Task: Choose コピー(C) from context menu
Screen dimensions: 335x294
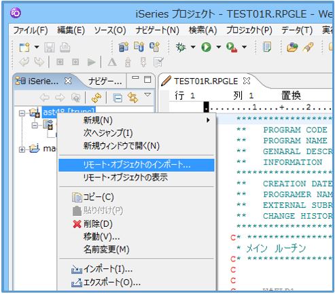Action: click(137, 198)
